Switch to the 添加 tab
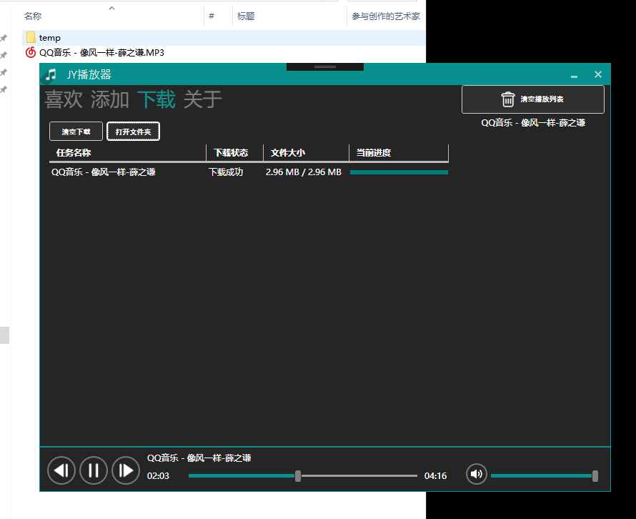This screenshot has width=636, height=519. [x=110, y=99]
